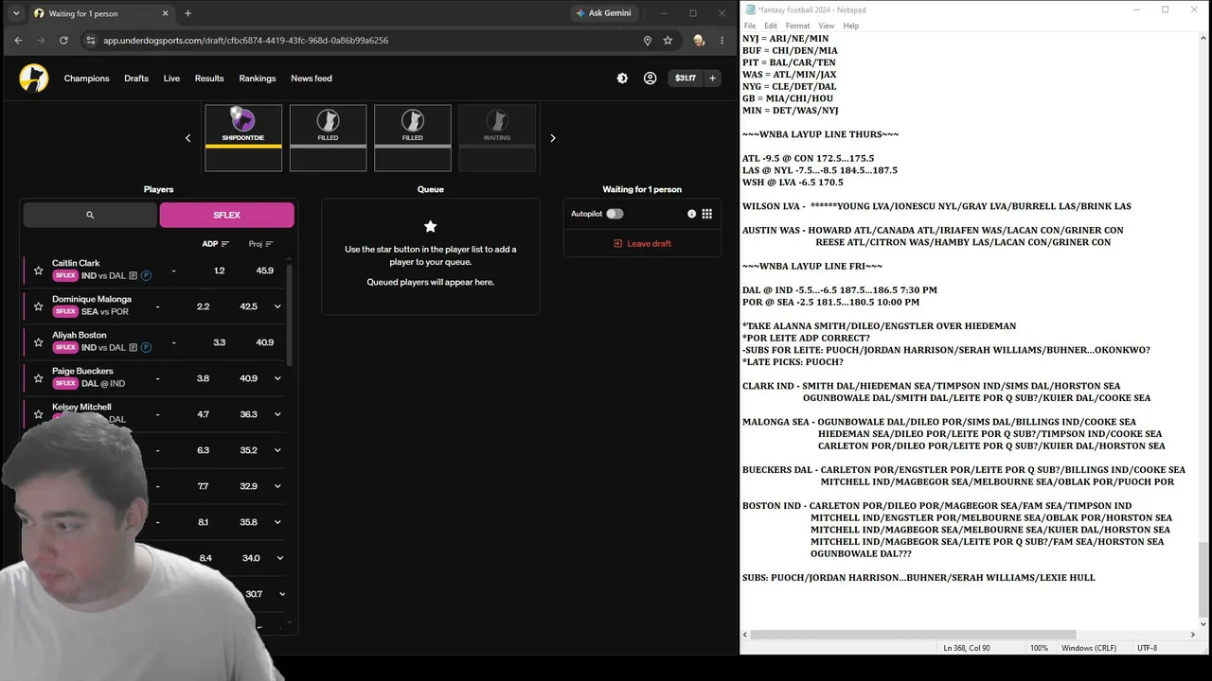Viewport: 1212px width, 681px height.
Task: Open the draft board grid view icon
Action: [x=706, y=214]
